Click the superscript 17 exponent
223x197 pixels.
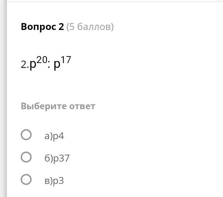(x=66, y=60)
